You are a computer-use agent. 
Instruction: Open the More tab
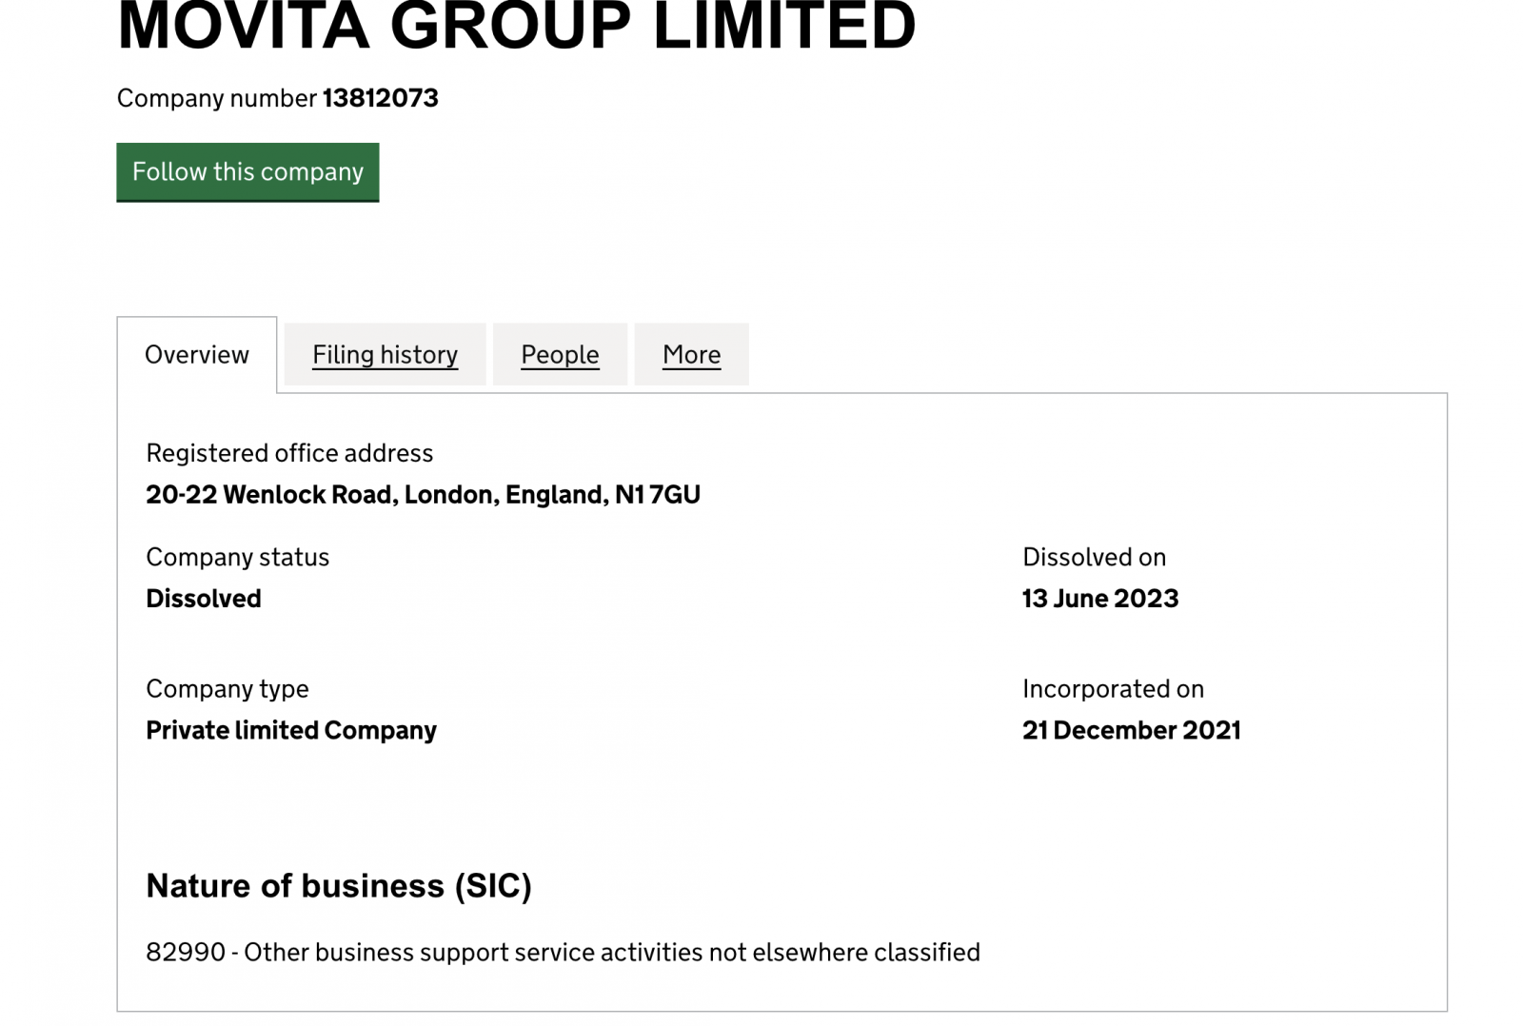[x=691, y=355]
